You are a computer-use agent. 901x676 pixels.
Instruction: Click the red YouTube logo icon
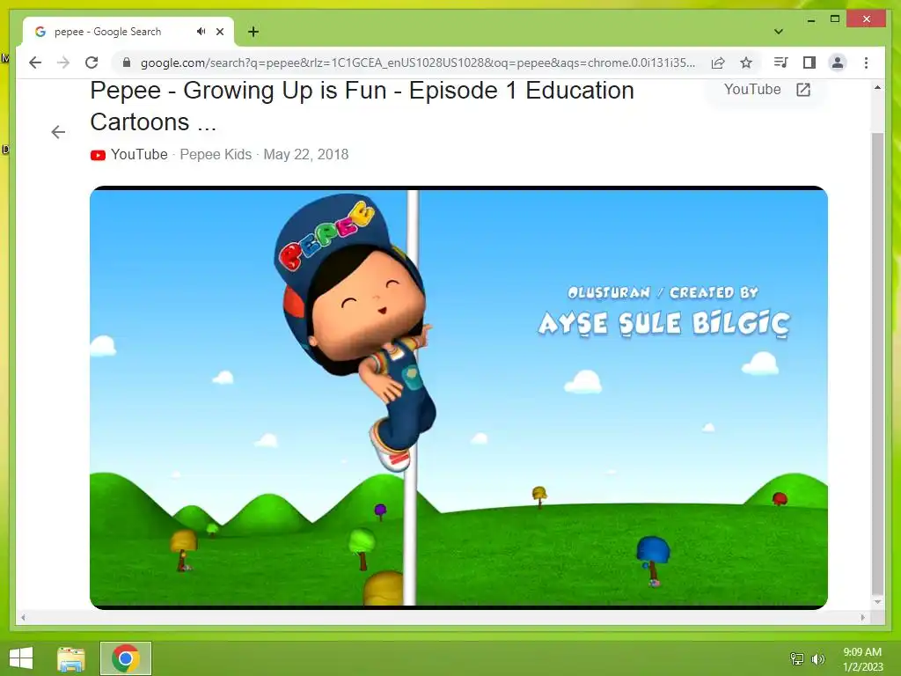(x=98, y=155)
